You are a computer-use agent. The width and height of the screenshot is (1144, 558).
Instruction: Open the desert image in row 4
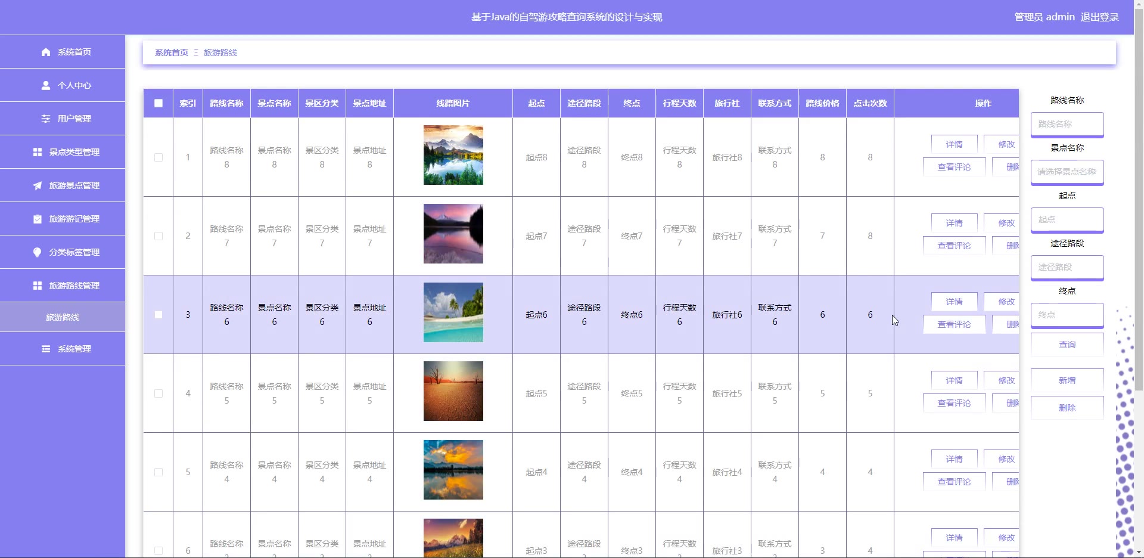click(453, 391)
